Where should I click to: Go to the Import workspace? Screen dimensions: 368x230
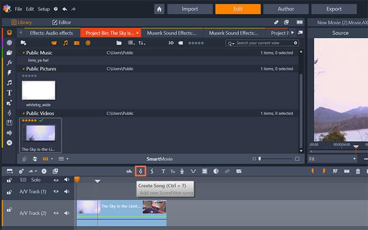point(190,9)
